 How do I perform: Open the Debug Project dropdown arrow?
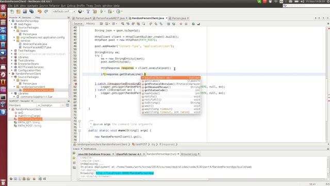pos(113,11)
